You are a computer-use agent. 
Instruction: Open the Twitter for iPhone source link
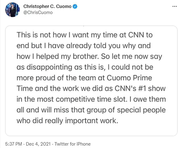(72, 144)
